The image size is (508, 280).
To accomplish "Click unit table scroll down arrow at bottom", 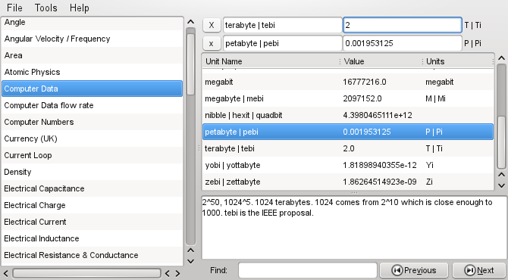I will [501, 185].
